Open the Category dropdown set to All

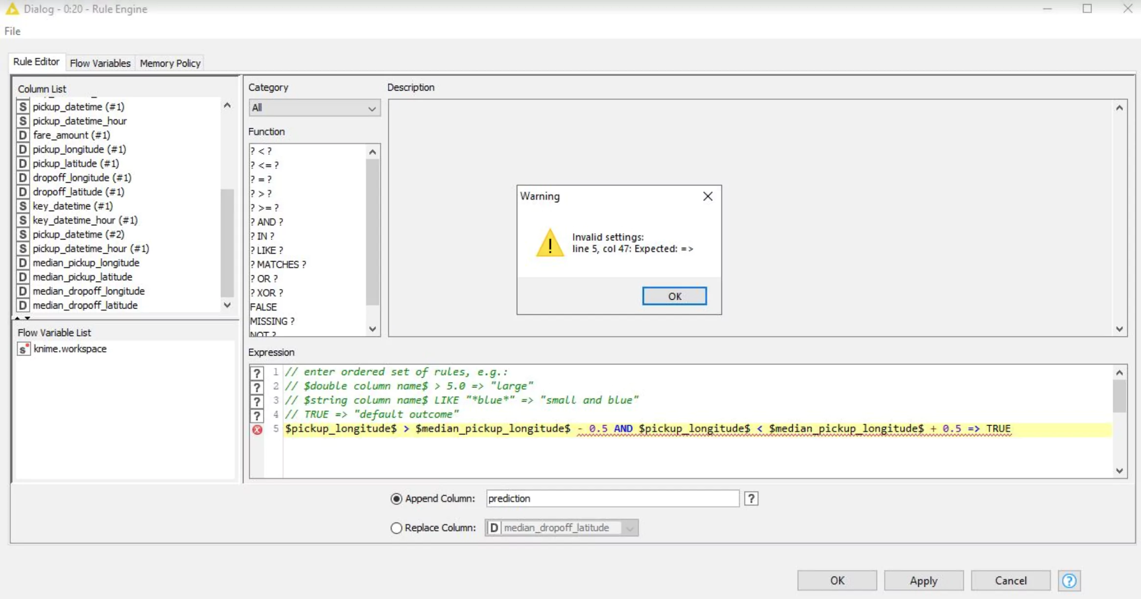314,108
